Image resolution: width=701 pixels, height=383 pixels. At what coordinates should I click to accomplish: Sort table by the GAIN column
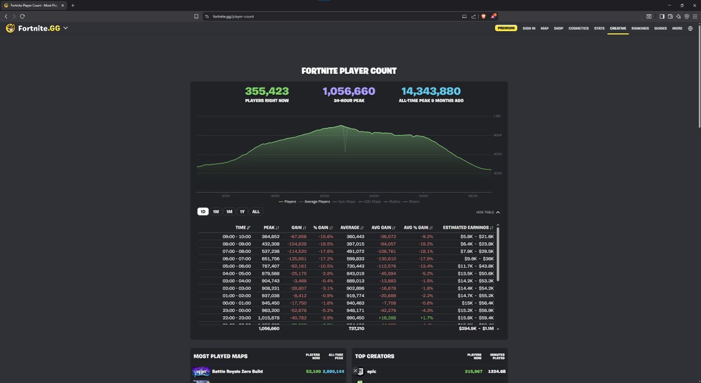(299, 228)
